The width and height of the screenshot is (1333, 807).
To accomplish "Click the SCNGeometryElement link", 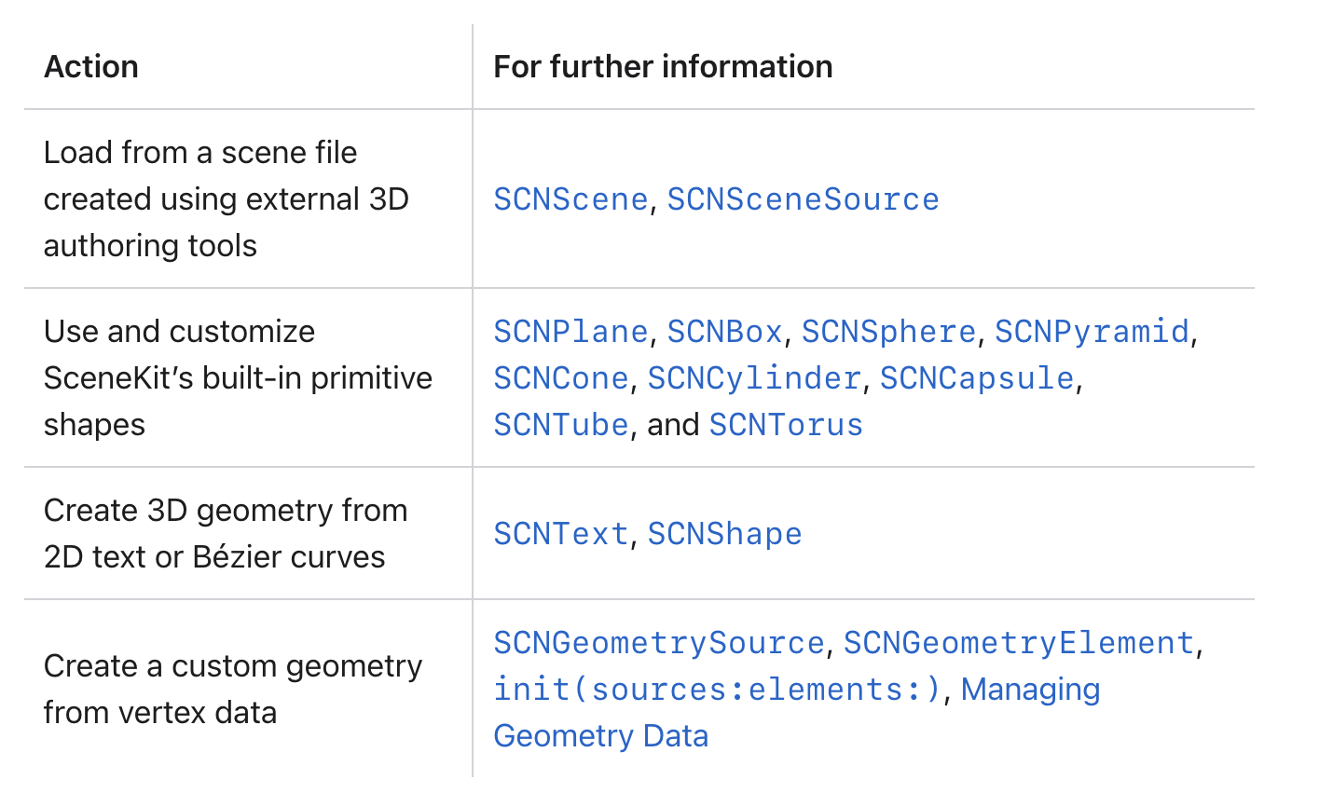I will coord(1019,643).
